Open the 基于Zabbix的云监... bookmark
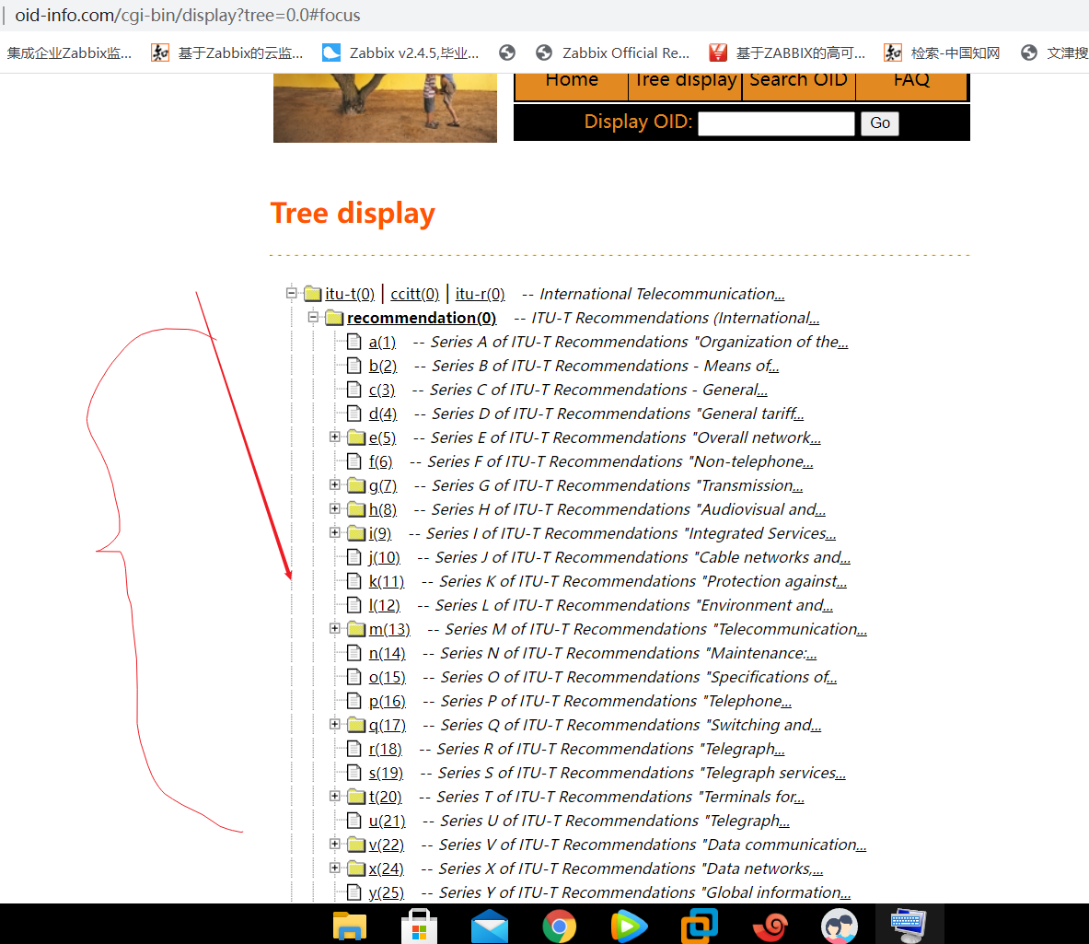Image resolution: width=1089 pixels, height=944 pixels. [x=227, y=52]
